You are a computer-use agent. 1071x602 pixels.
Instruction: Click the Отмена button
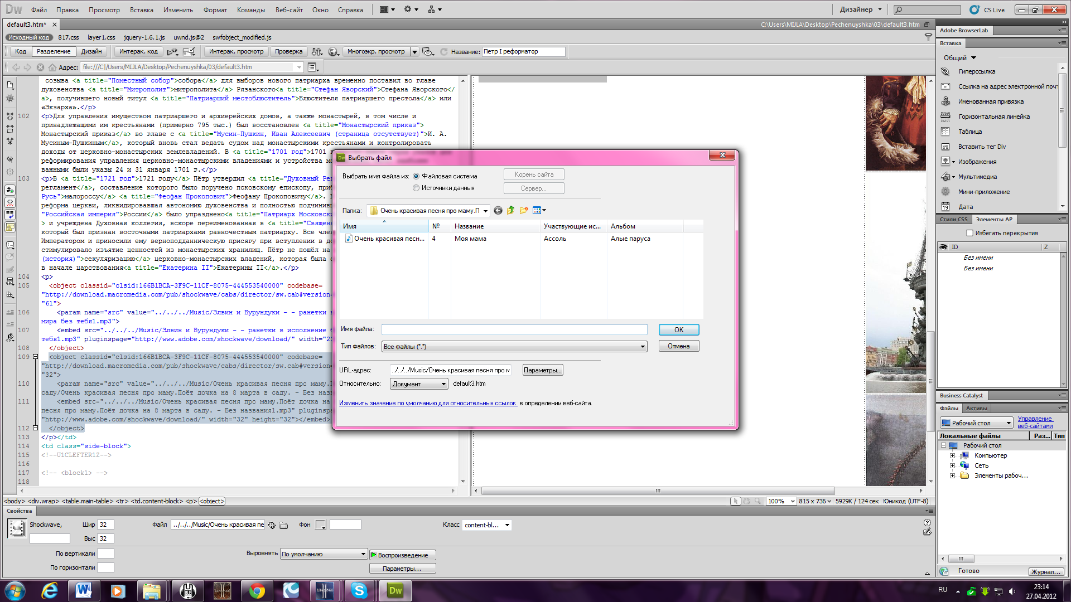678,346
